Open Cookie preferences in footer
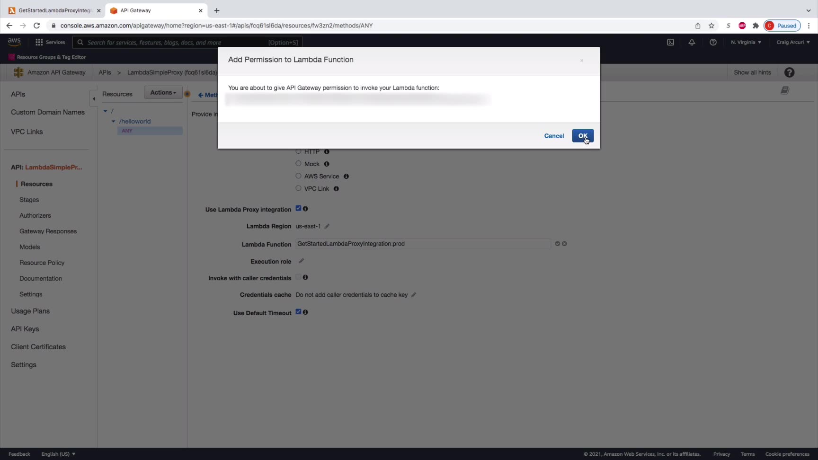818x460 pixels. pyautogui.click(x=787, y=454)
